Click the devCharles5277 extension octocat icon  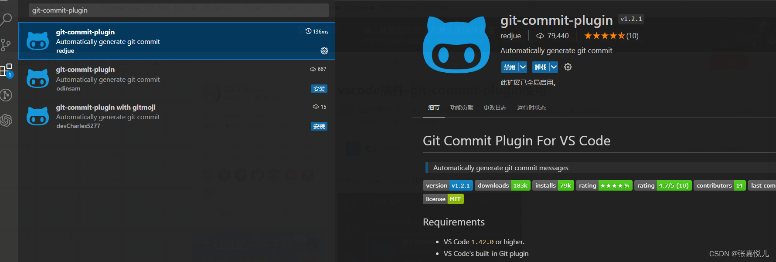pos(37,116)
